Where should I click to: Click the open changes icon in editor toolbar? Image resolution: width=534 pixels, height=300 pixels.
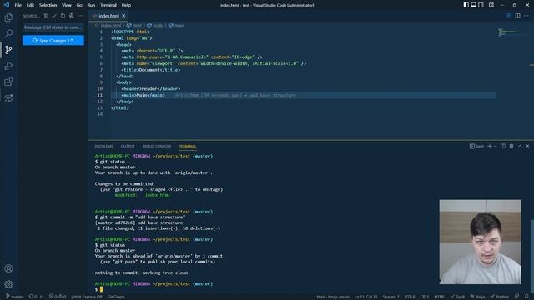(509, 16)
